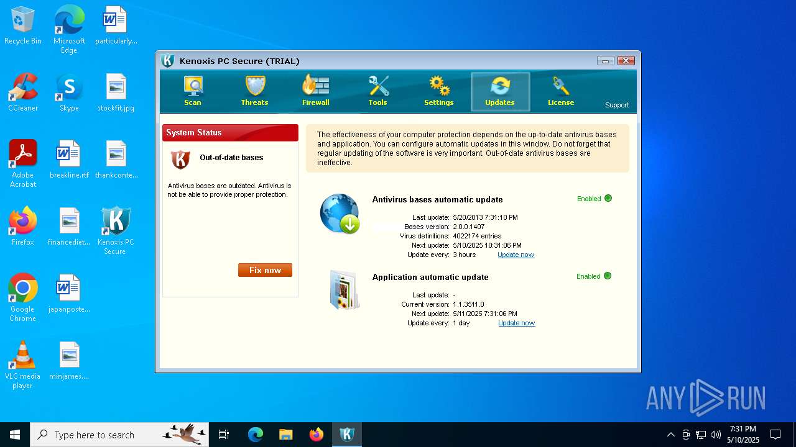Select the 4022174 entries value

[x=477, y=236]
